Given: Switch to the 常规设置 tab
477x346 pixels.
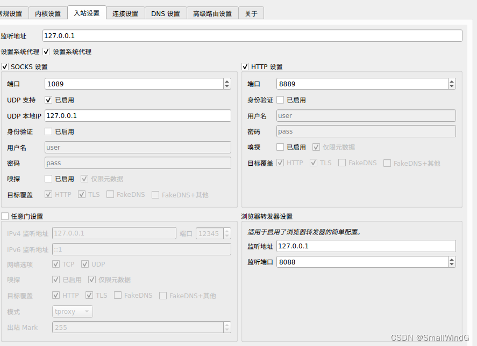Looking at the screenshot, I should 13,13.
